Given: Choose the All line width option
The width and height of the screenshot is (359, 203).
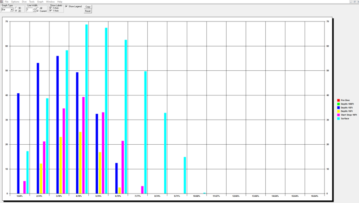Looking at the screenshot, I should pos(38,8).
